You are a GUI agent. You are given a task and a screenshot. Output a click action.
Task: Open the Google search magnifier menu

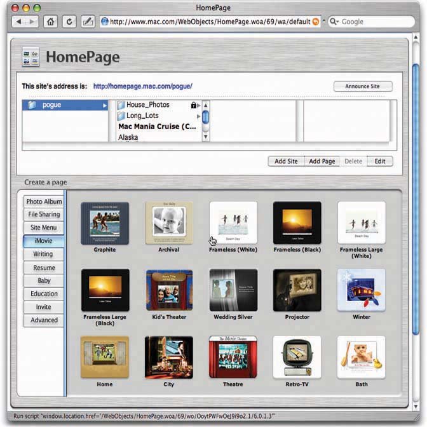[x=334, y=22]
